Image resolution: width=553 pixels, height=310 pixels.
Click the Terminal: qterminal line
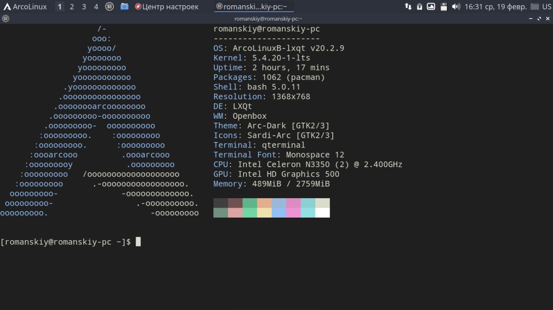coord(259,145)
